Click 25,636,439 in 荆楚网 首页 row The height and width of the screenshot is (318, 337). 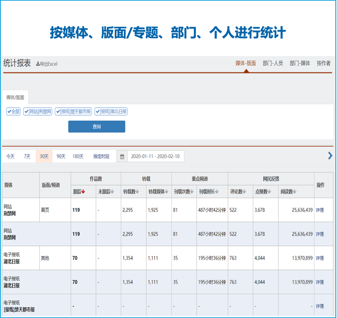click(302, 210)
